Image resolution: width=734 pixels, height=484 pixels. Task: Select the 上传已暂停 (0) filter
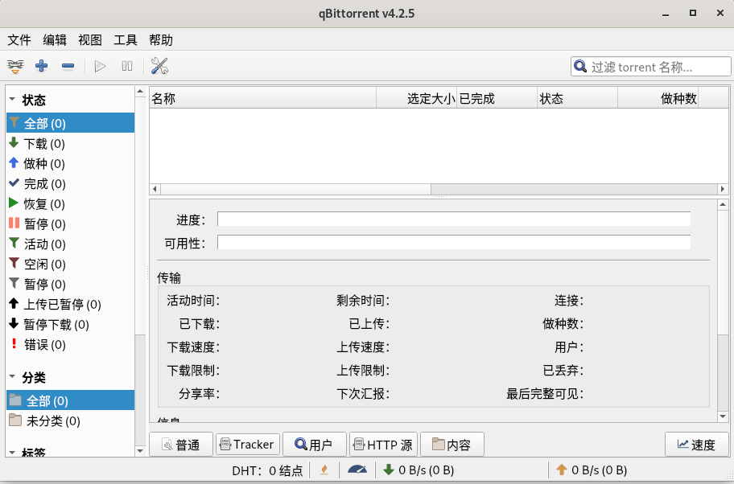70,305
